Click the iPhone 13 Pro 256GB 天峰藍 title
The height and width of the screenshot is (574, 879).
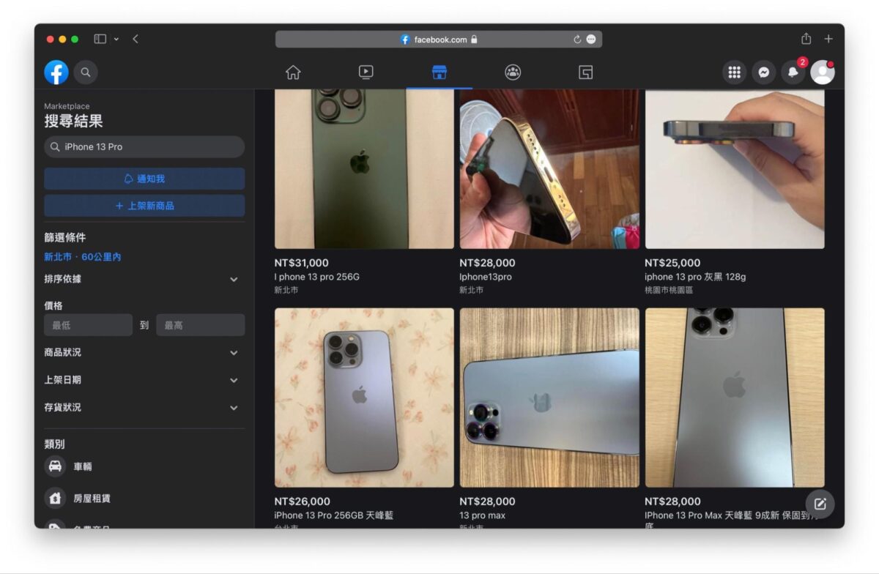coord(334,515)
